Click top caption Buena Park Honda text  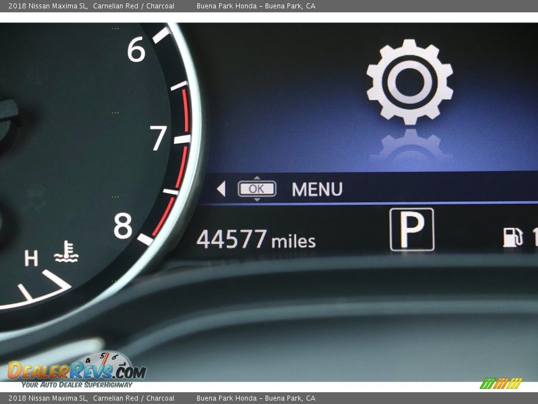click(256, 6)
